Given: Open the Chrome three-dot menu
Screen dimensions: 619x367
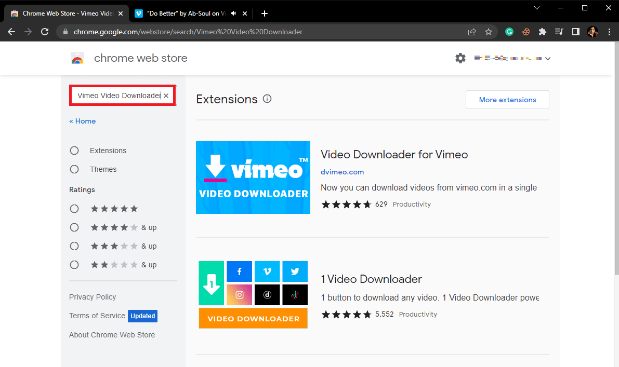Looking at the screenshot, I should pyautogui.click(x=609, y=32).
